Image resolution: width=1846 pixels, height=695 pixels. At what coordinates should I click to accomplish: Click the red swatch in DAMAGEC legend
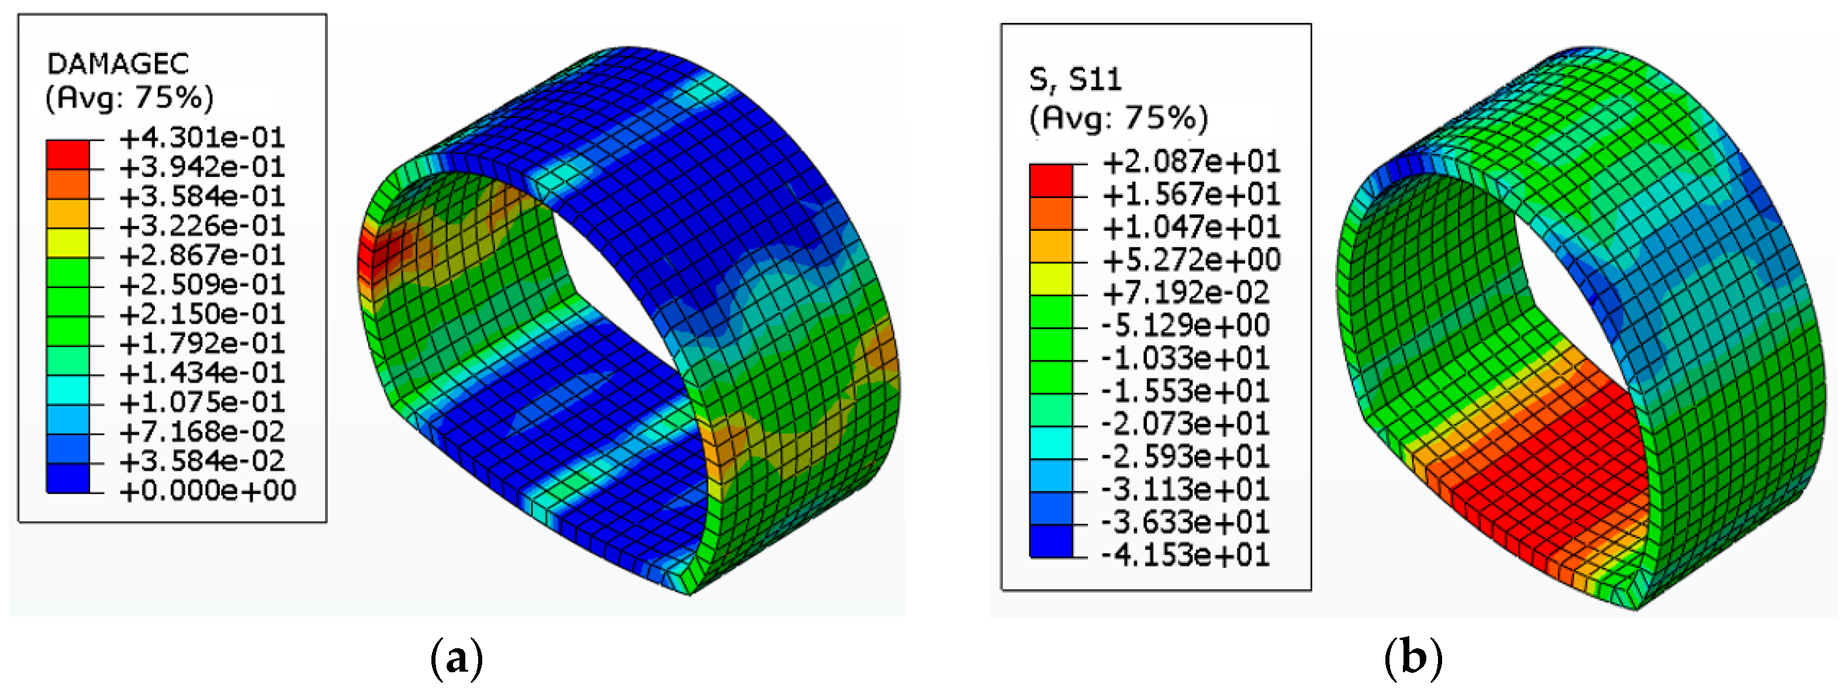[68, 155]
